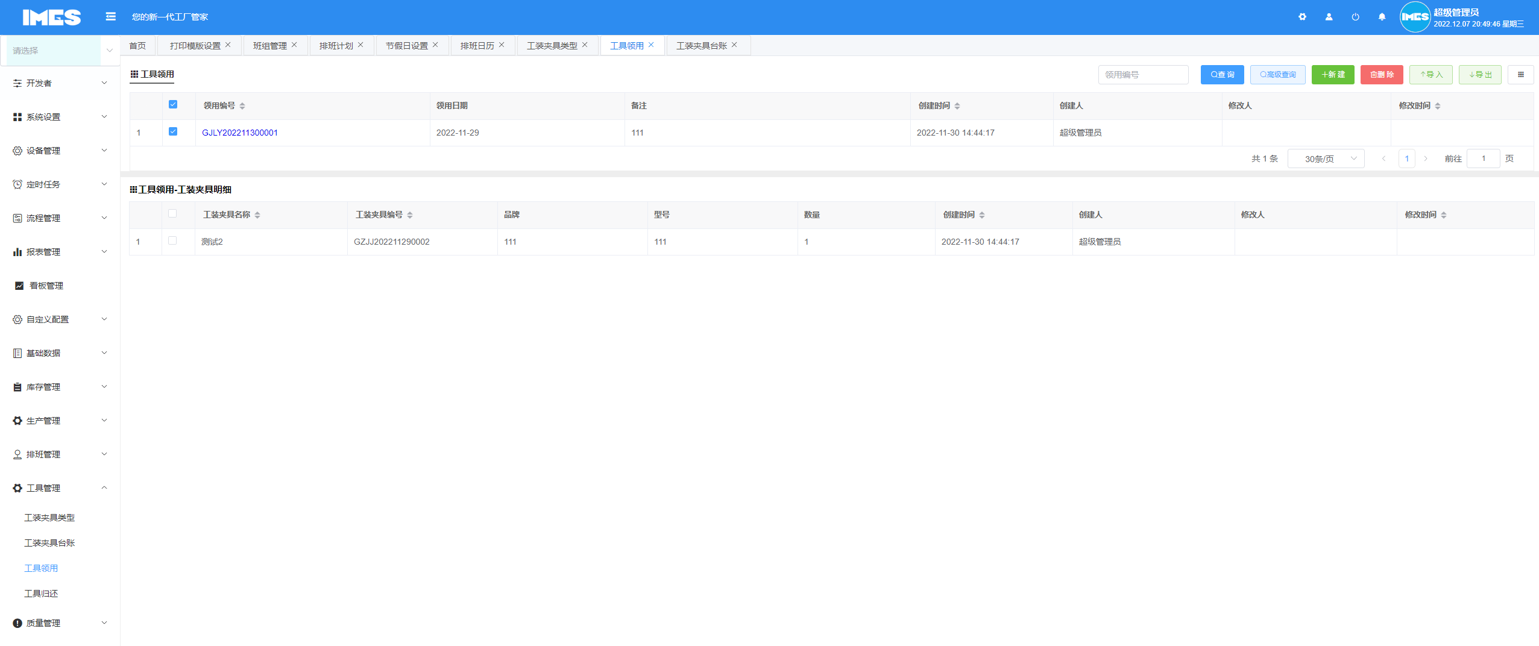Open the 请选择 dropdown in sidebar

coord(60,51)
